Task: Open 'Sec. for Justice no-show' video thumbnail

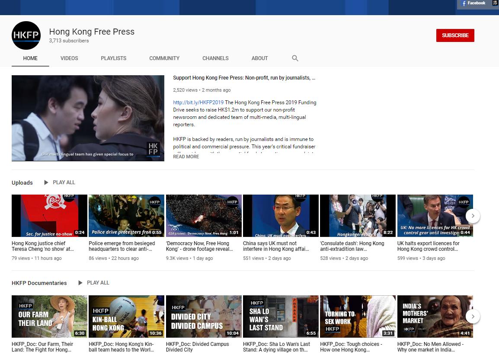Action: [49, 216]
